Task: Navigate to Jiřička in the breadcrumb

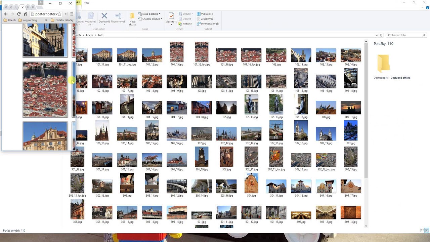Action: [x=89, y=35]
